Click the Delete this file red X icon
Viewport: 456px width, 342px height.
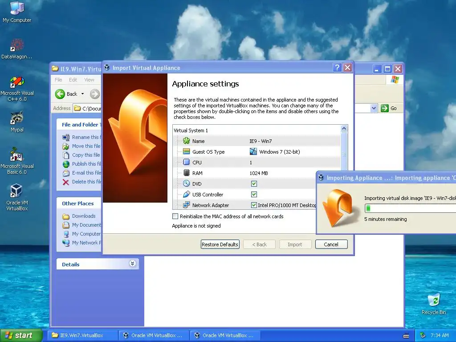pyautogui.click(x=66, y=182)
